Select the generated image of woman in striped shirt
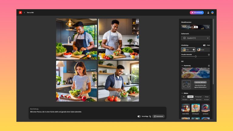Viewport: 233px width, 131px height. point(76,81)
